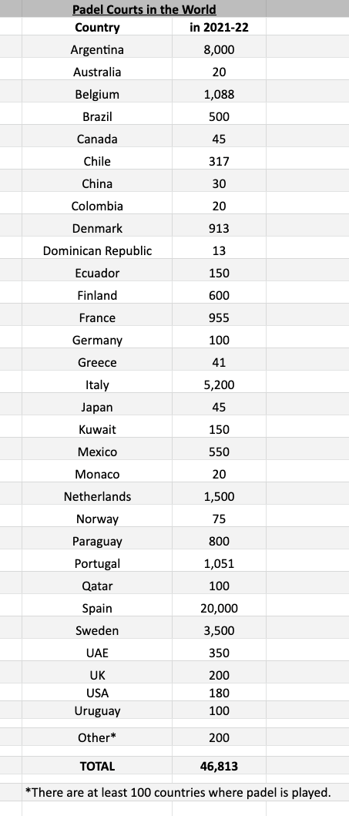Viewport: 349px width, 816px height.
Task: Select the 'Padel Courts in the World' title cell
Action: point(144,9)
